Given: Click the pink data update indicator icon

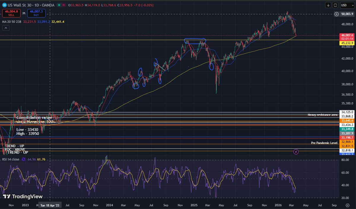Looking at the screenshot, I should pos(64,5).
